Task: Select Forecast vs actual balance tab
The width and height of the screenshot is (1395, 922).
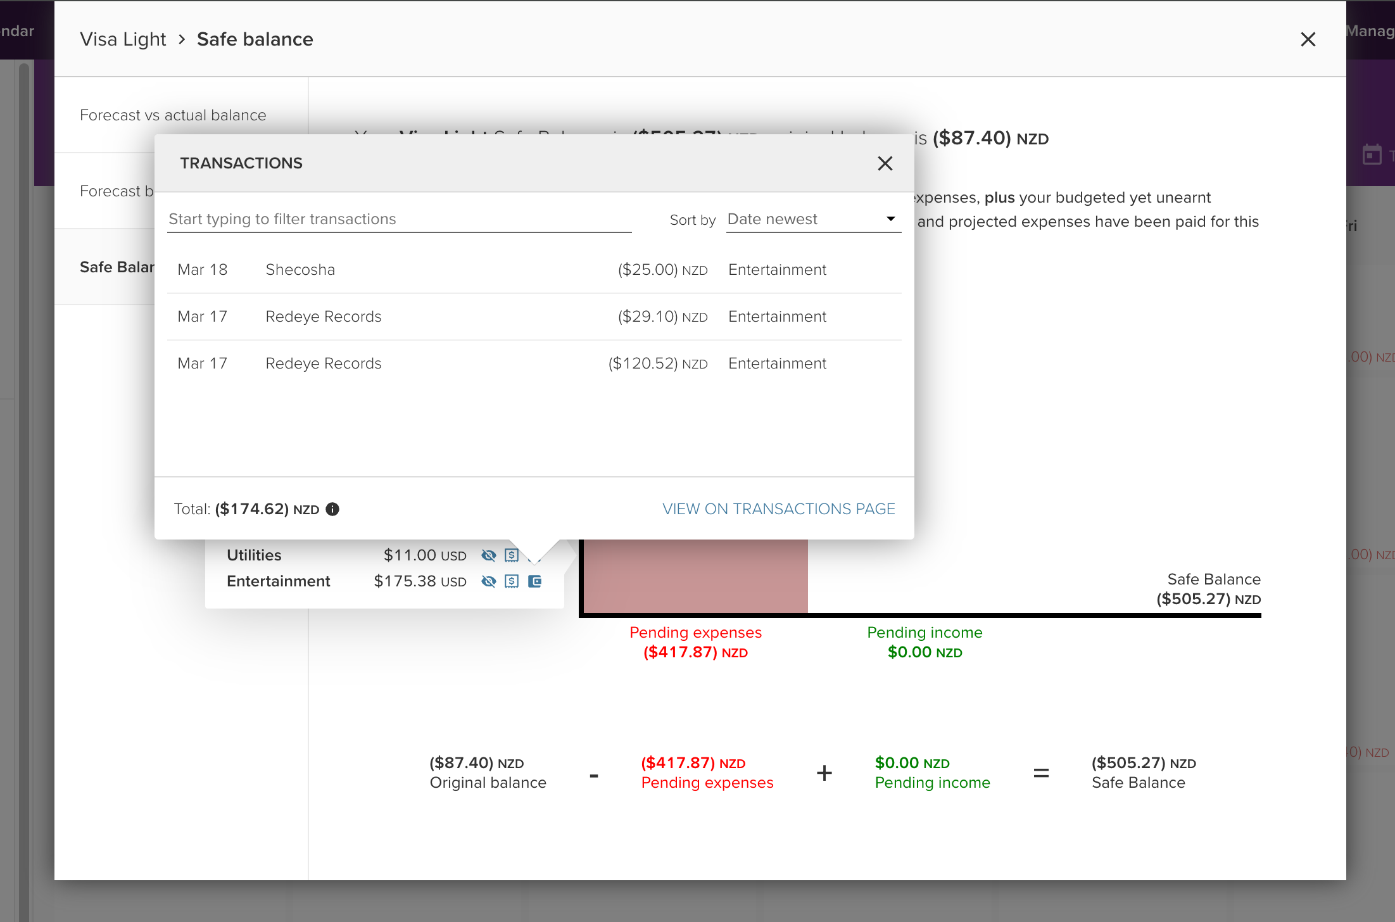Action: click(173, 115)
